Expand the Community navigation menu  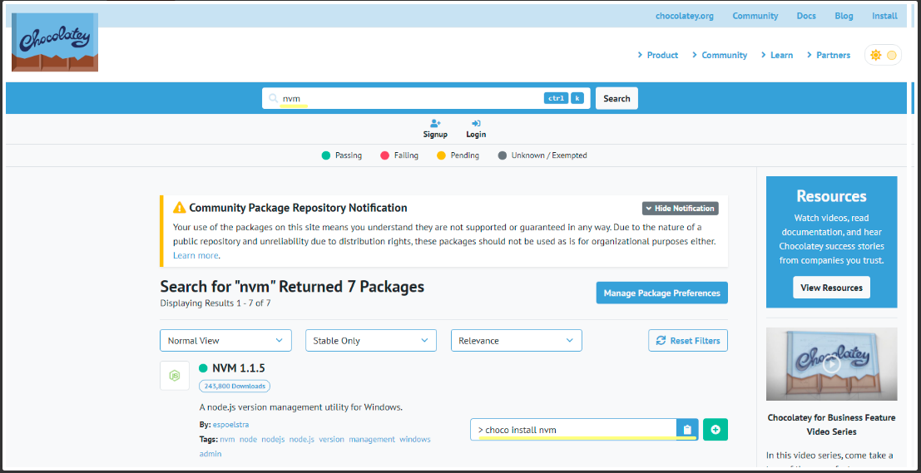pos(720,55)
